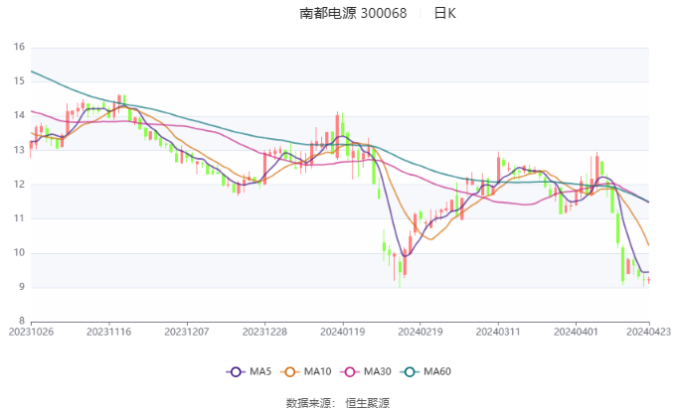Image resolution: width=676 pixels, height=410 pixels.
Task: Click the x-axis date label 20231207
Action: click(x=187, y=332)
